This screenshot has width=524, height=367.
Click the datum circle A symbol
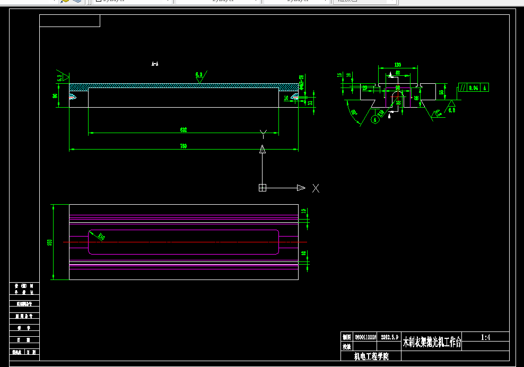click(x=375, y=119)
